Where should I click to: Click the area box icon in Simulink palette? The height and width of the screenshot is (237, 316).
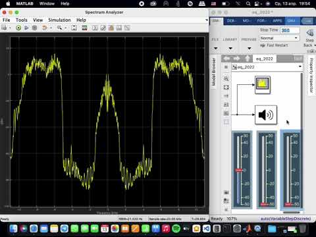click(x=226, y=122)
